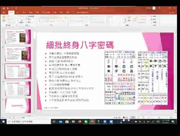The image size is (180, 136).
Task: Adjust the zoom slider in status bar
Action: pos(159,117)
